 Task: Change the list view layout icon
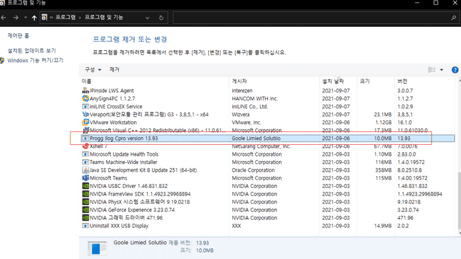432,70
